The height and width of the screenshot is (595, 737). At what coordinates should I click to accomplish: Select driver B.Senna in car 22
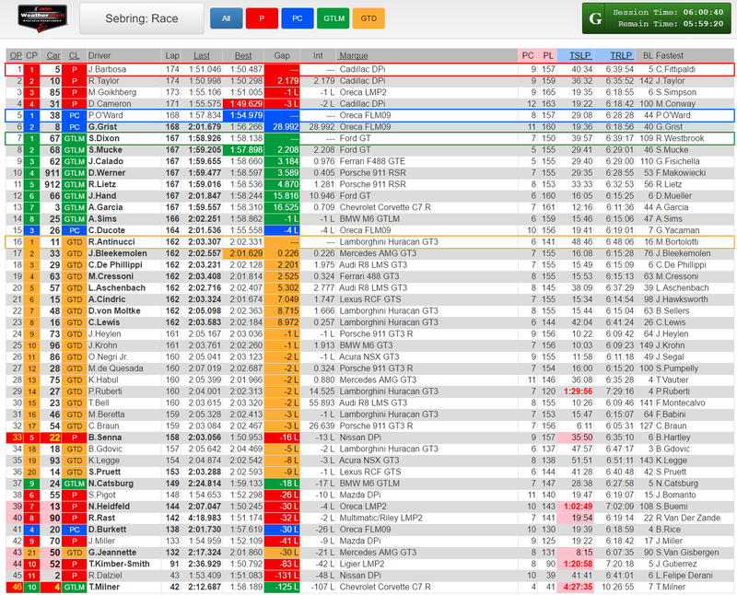tap(105, 437)
